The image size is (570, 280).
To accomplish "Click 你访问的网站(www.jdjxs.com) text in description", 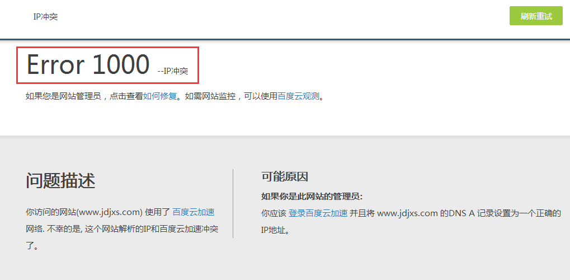I will pyautogui.click(x=84, y=212).
